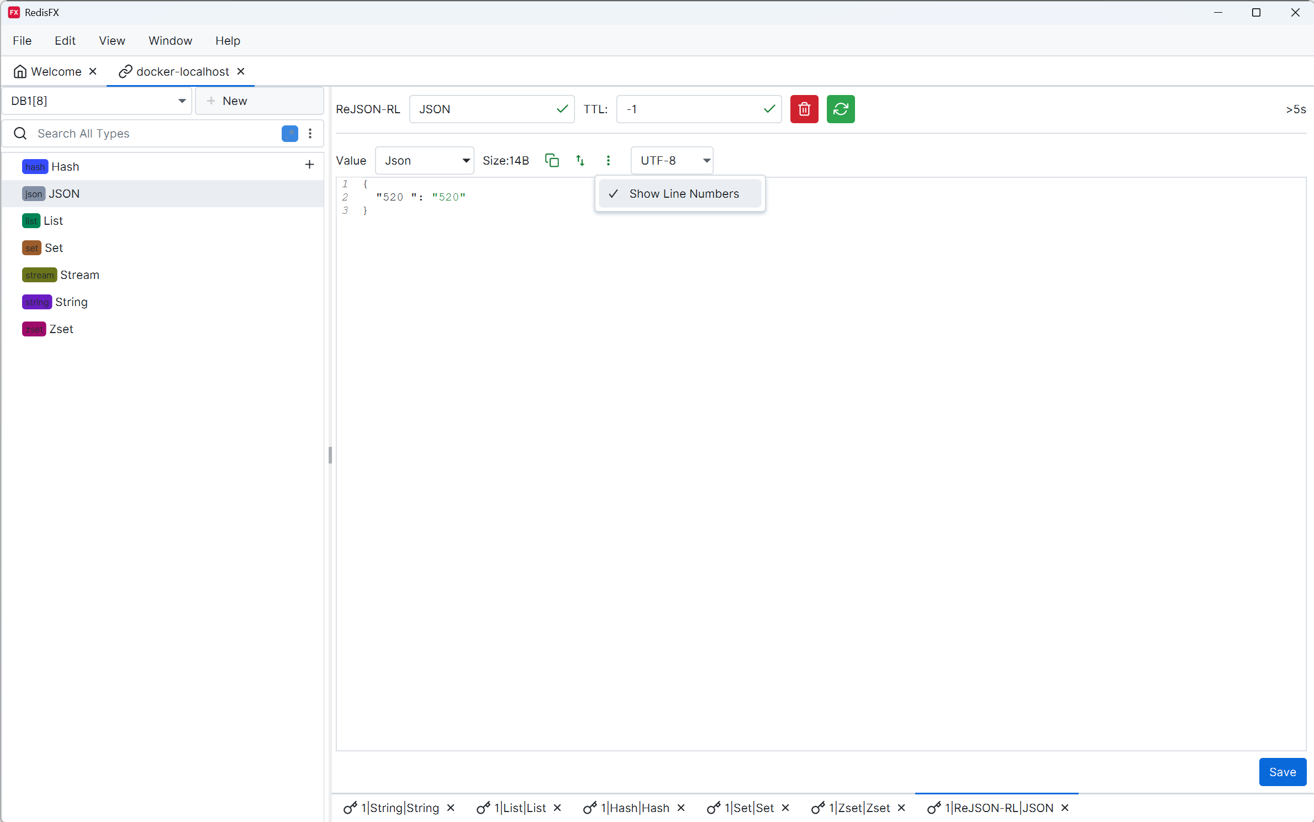Open search options three-dot menu
Image resolution: width=1314 pixels, height=822 pixels.
click(310, 133)
